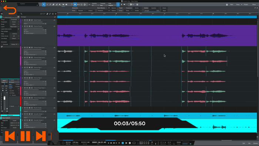This screenshot has height=146, width=259.
Task: Click the marker track flag icon
Action: click(44, 14)
